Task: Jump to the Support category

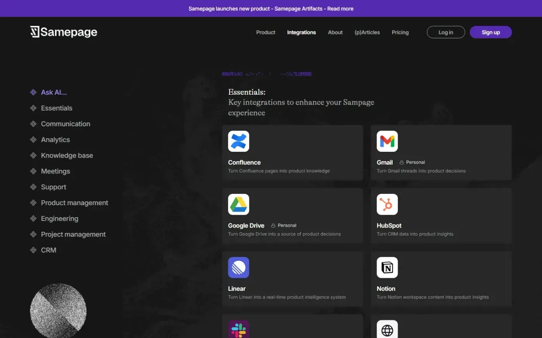Action: point(53,187)
